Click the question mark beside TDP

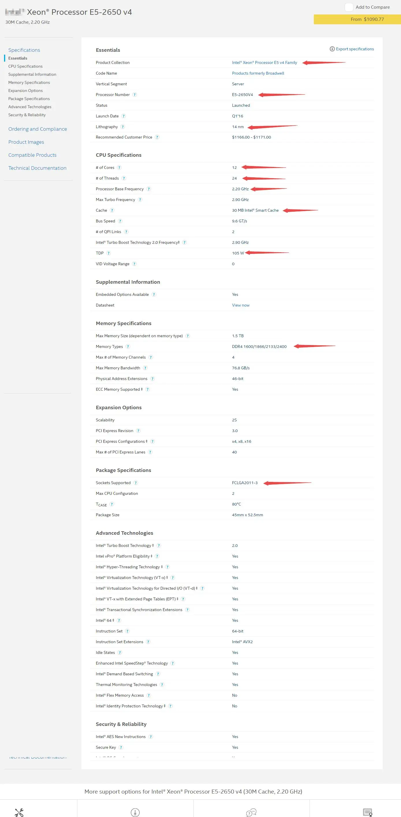pyautogui.click(x=109, y=253)
